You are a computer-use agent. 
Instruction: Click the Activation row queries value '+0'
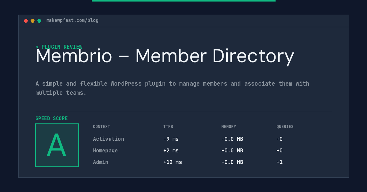point(280,139)
